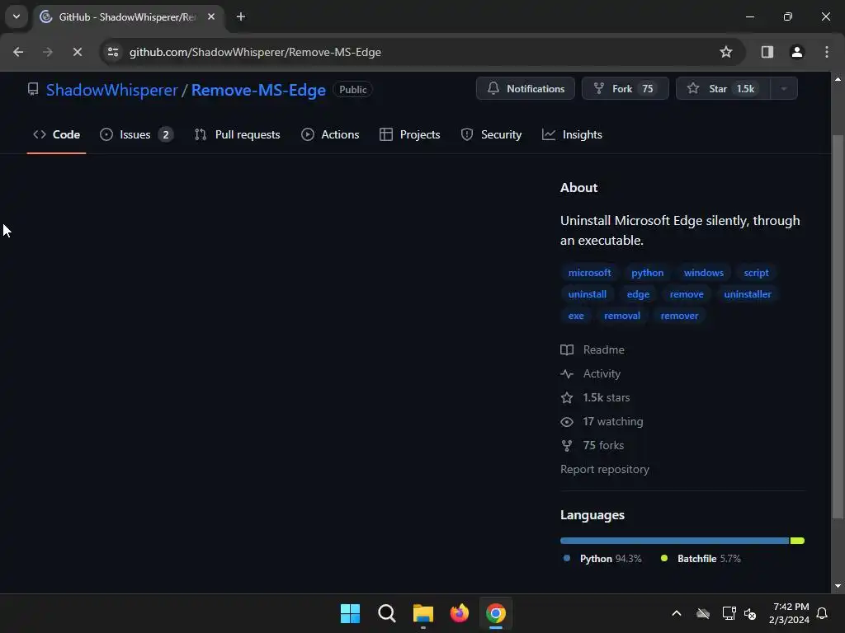Close the GitHub ShadowWhisperer browser tab

pos(211,16)
